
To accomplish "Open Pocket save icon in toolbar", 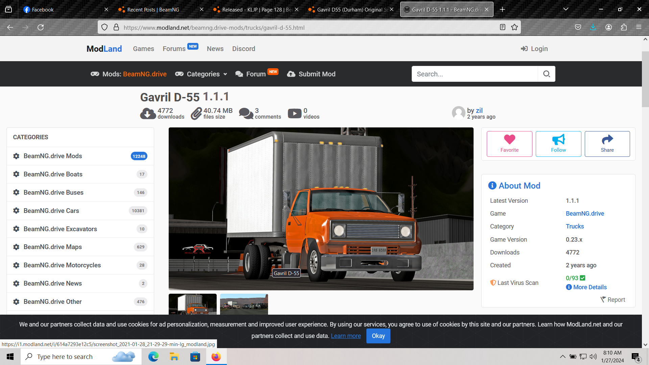I will [578, 27].
